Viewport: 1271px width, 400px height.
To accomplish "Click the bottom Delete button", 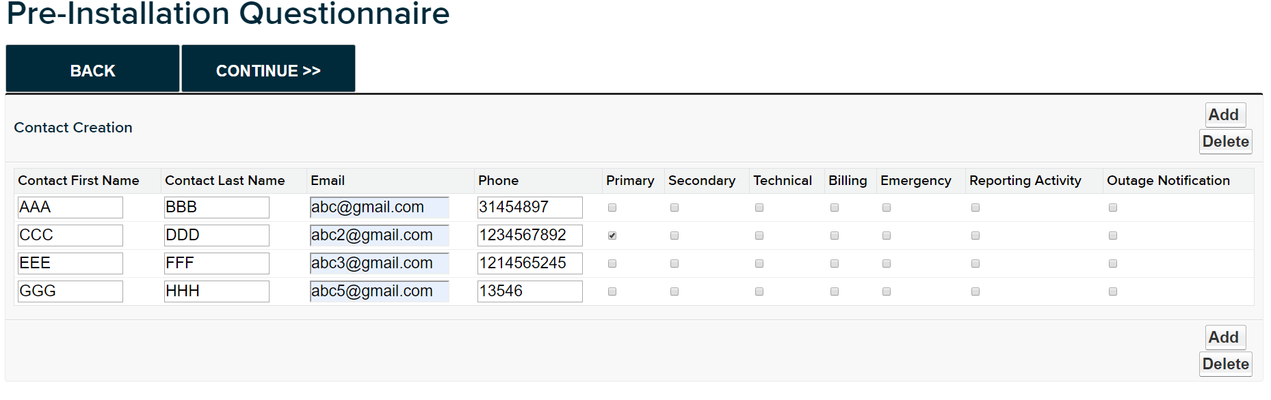I will pyautogui.click(x=1225, y=364).
